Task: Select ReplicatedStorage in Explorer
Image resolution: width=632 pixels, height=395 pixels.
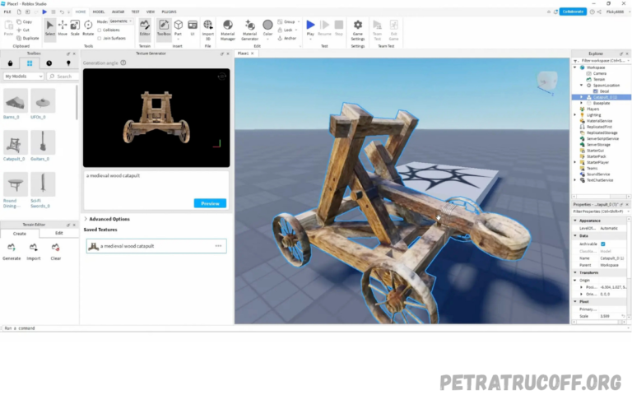Action: click(x=602, y=132)
